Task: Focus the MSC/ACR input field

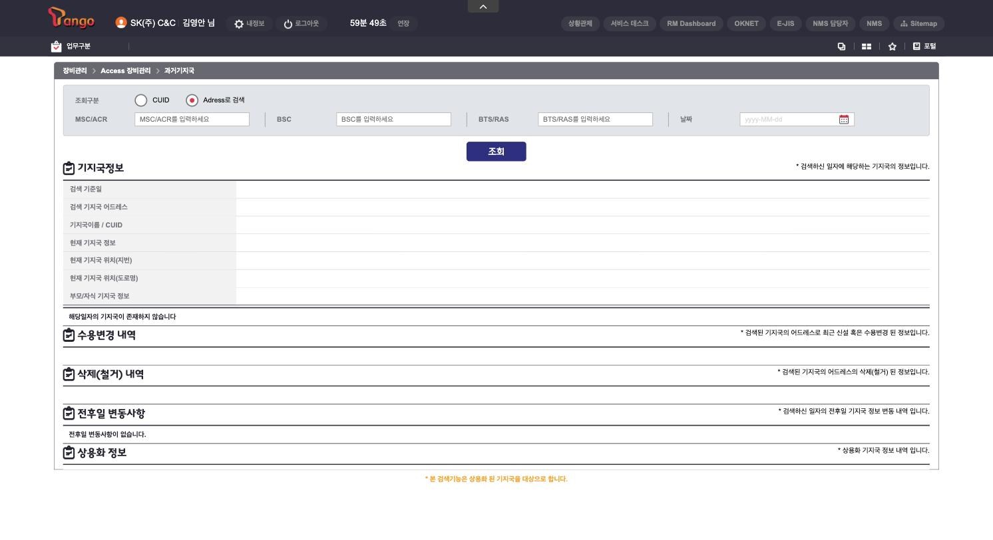Action: click(192, 120)
